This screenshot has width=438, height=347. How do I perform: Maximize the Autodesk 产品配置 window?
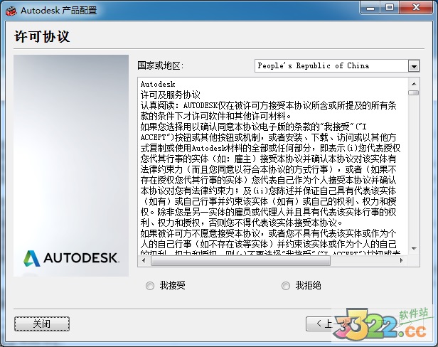(x=390, y=8)
